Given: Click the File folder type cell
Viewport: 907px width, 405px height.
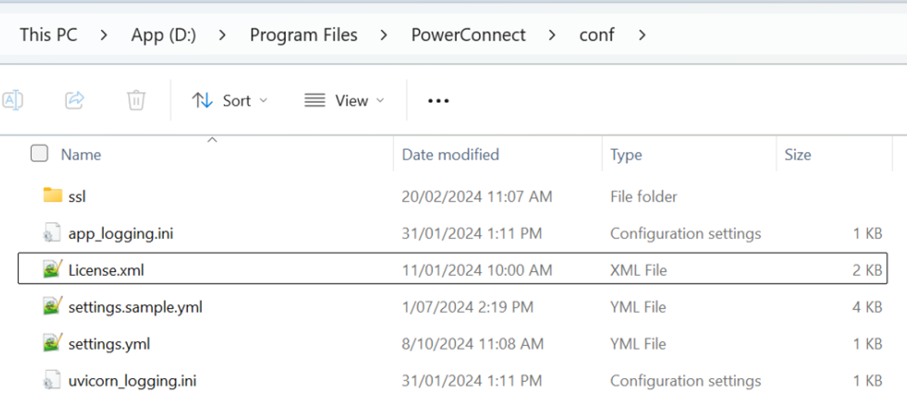Looking at the screenshot, I should (644, 197).
